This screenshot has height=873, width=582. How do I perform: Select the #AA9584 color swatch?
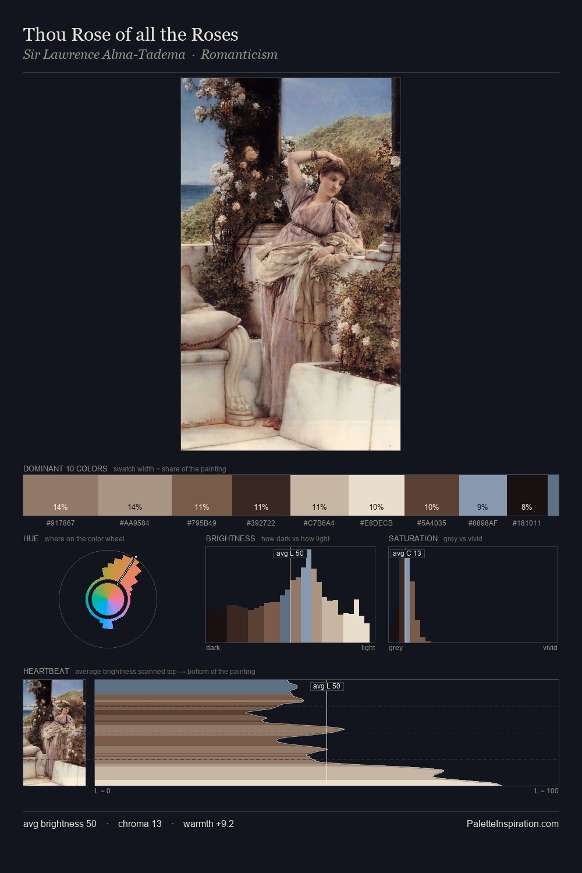pos(135,495)
